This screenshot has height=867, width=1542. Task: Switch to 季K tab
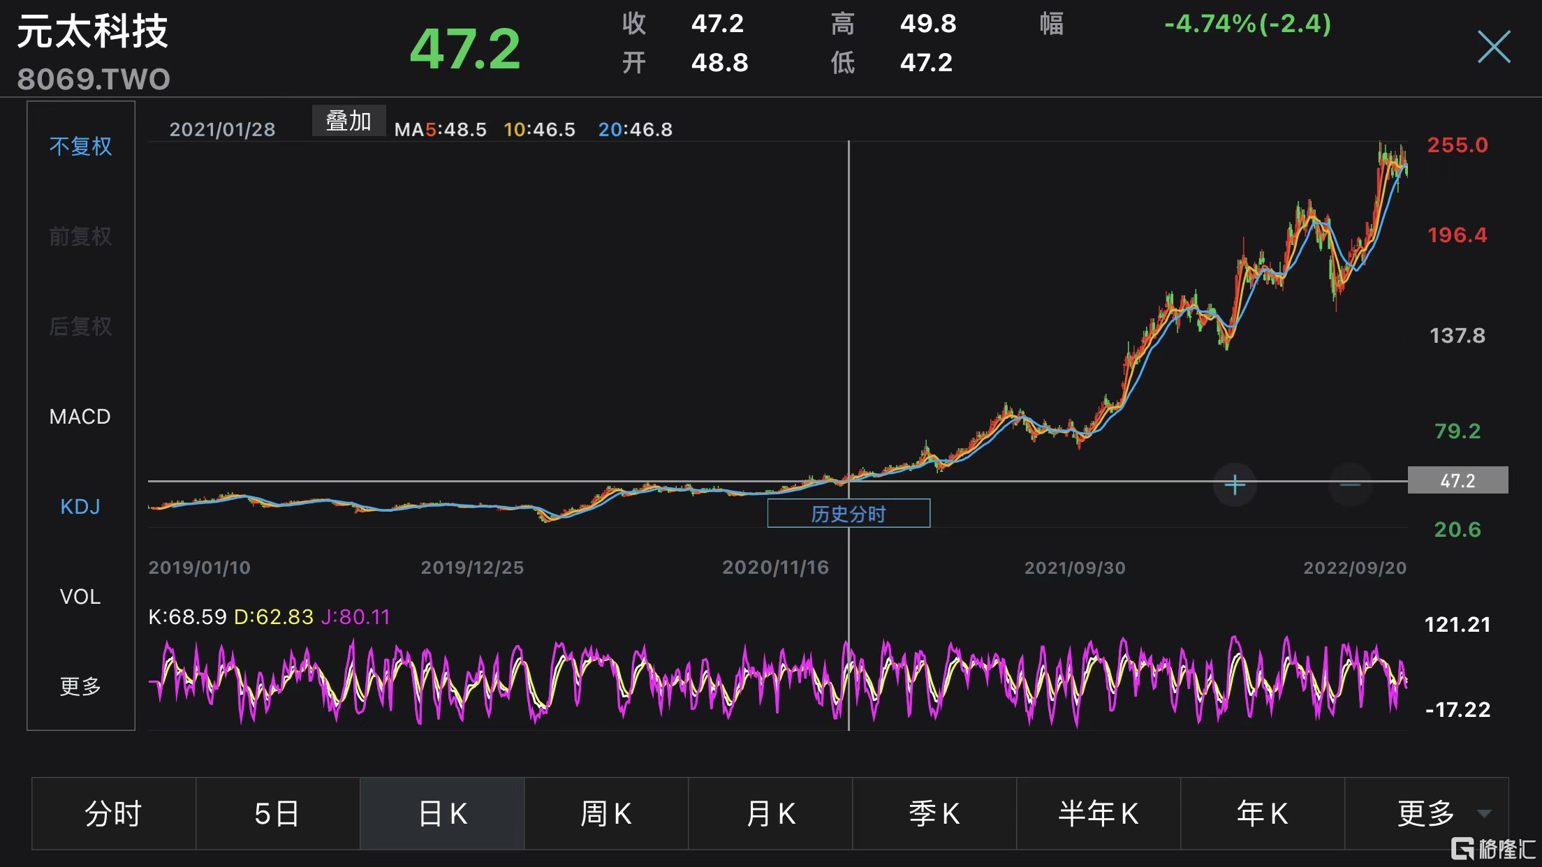click(x=934, y=814)
